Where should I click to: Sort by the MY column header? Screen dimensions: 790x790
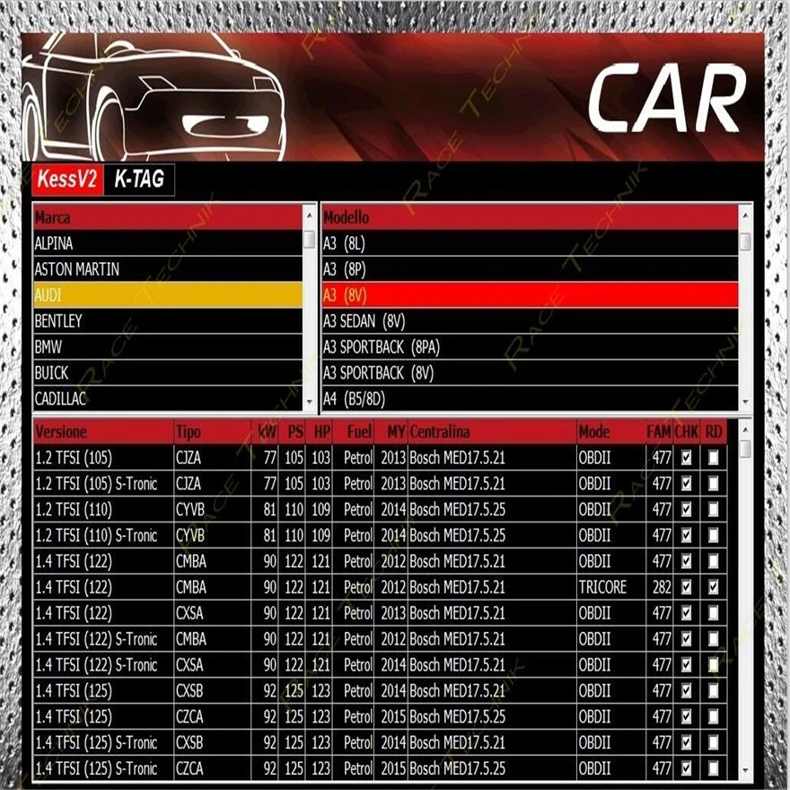click(x=391, y=432)
